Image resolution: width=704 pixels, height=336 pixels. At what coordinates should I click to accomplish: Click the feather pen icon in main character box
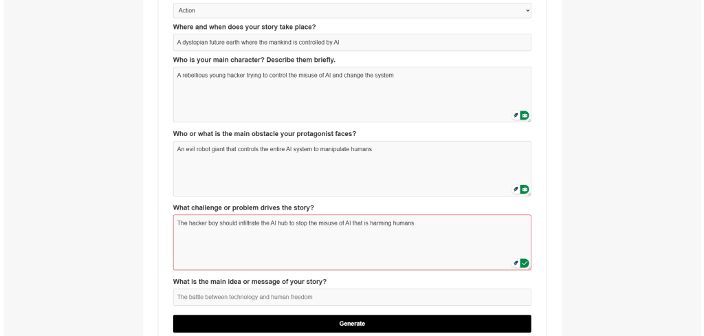point(516,115)
